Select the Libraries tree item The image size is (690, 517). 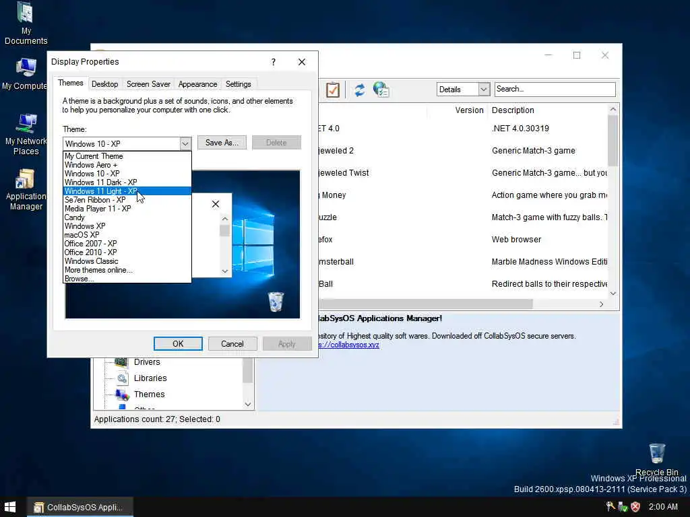pos(150,378)
